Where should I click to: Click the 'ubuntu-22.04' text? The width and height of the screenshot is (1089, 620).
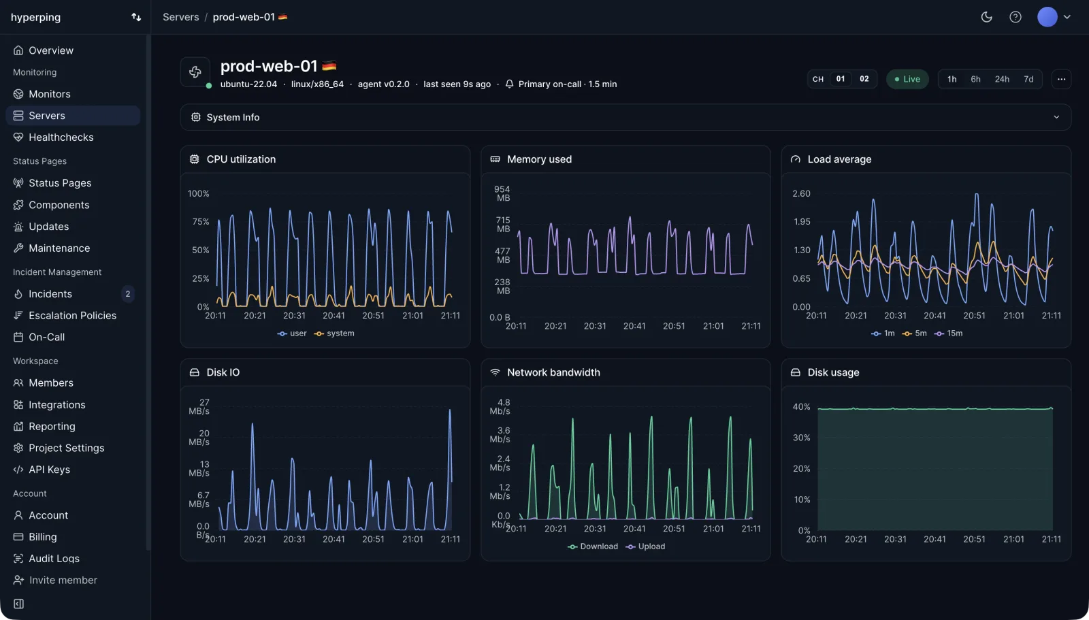point(248,84)
